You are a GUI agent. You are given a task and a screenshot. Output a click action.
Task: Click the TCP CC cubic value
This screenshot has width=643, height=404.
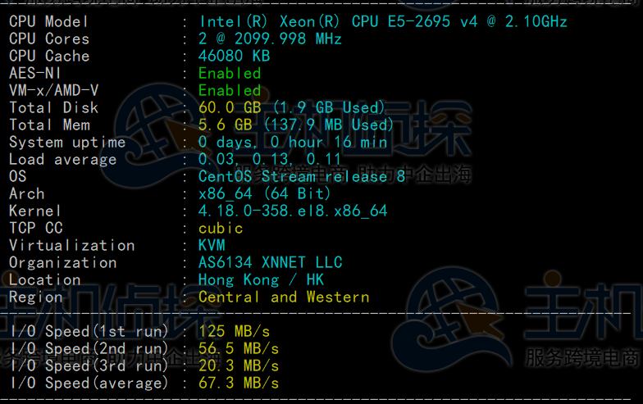(x=221, y=229)
